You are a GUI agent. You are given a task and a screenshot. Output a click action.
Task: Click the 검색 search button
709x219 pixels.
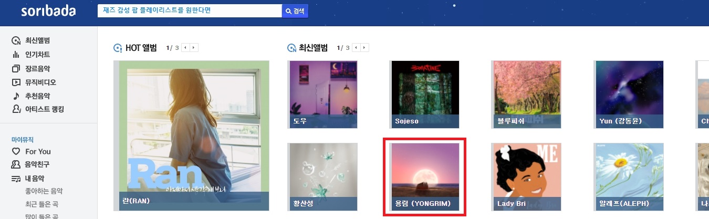pos(295,11)
